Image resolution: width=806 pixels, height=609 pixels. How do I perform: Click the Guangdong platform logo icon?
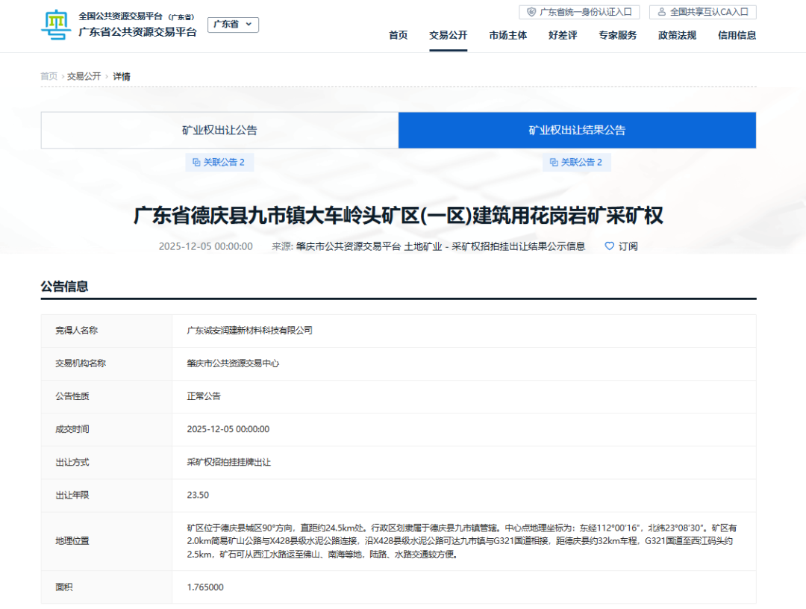tap(55, 26)
